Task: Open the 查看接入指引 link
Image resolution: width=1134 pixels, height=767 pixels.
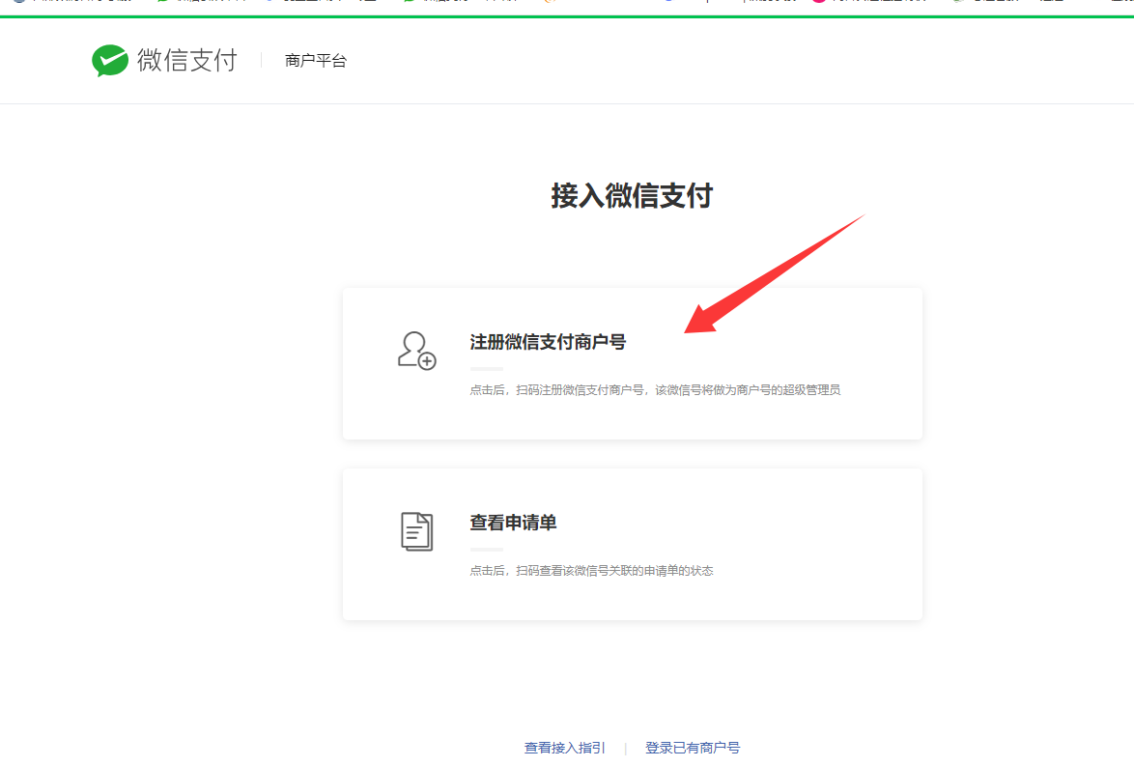Action: [x=565, y=748]
